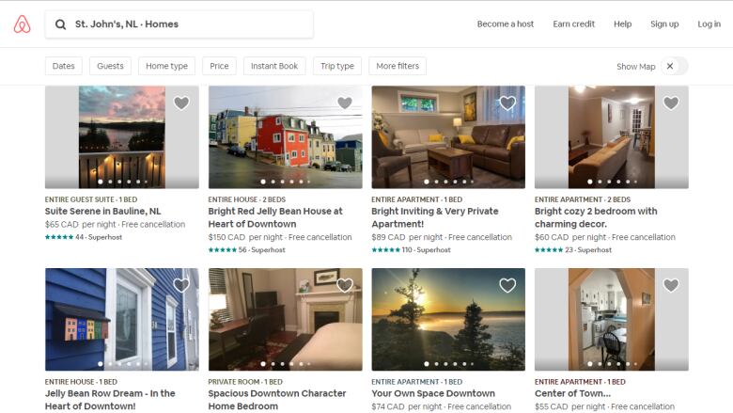The width and height of the screenshot is (733, 413).
Task: Open the Trip type filter
Action: click(x=337, y=66)
